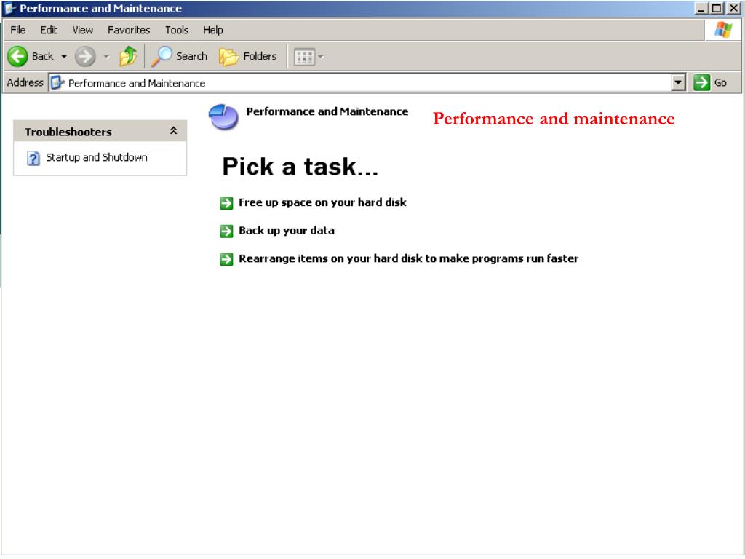The width and height of the screenshot is (745, 559).
Task: Go up one folder level icon
Action: pos(128,57)
